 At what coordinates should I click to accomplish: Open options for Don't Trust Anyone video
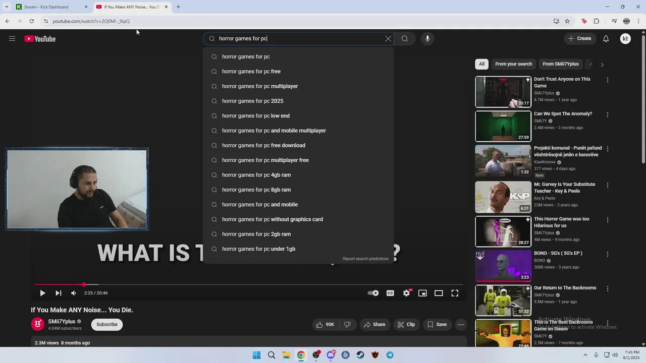tap(607, 80)
